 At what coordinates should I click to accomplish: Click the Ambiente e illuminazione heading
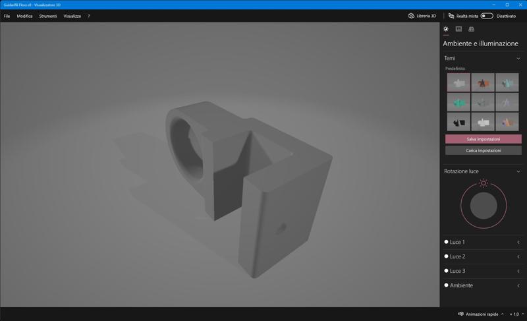tap(480, 44)
